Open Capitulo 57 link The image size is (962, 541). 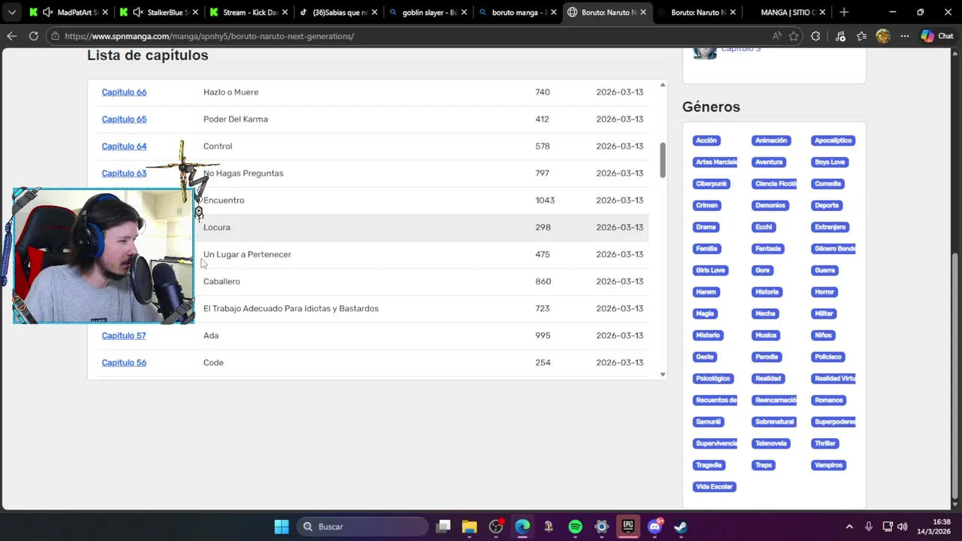pyautogui.click(x=123, y=335)
